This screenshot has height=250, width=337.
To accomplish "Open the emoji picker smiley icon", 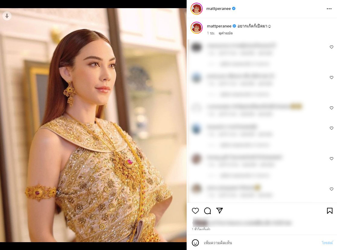I will coord(195,243).
